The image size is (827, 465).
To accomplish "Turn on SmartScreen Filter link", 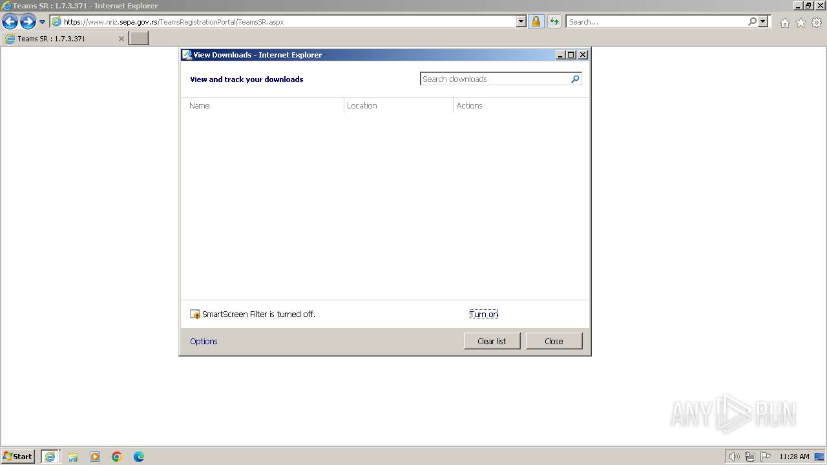I will coord(483,315).
